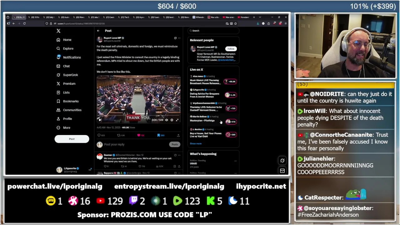
Task: Open Grok icon on Rupert Lowe's post
Action: (175, 38)
